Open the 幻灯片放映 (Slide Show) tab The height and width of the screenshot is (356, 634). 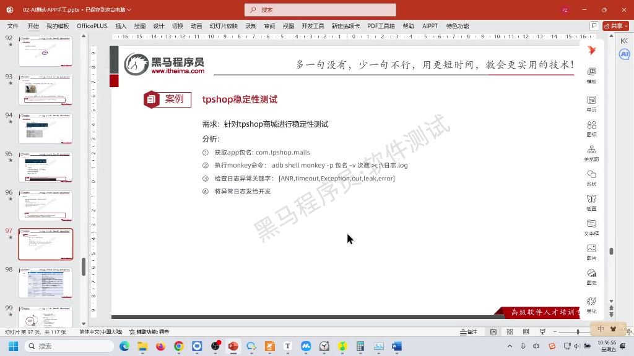click(224, 26)
